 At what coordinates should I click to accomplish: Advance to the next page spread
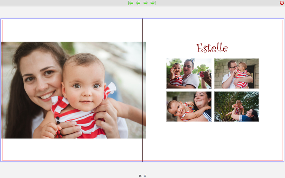point(146,3)
